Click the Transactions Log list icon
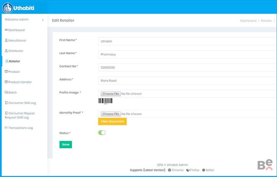The width and height of the screenshot is (277, 177). click(x=6, y=128)
